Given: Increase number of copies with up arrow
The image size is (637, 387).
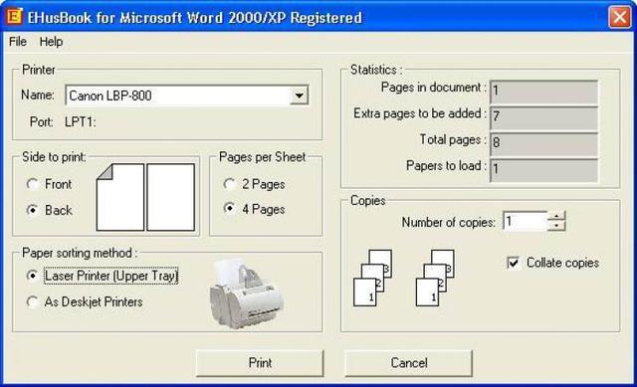Looking at the screenshot, I should click(x=556, y=216).
